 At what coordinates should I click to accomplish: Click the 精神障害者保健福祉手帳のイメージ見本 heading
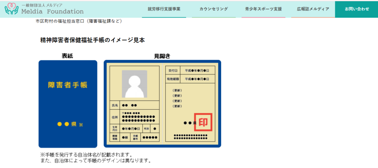(x=92, y=40)
